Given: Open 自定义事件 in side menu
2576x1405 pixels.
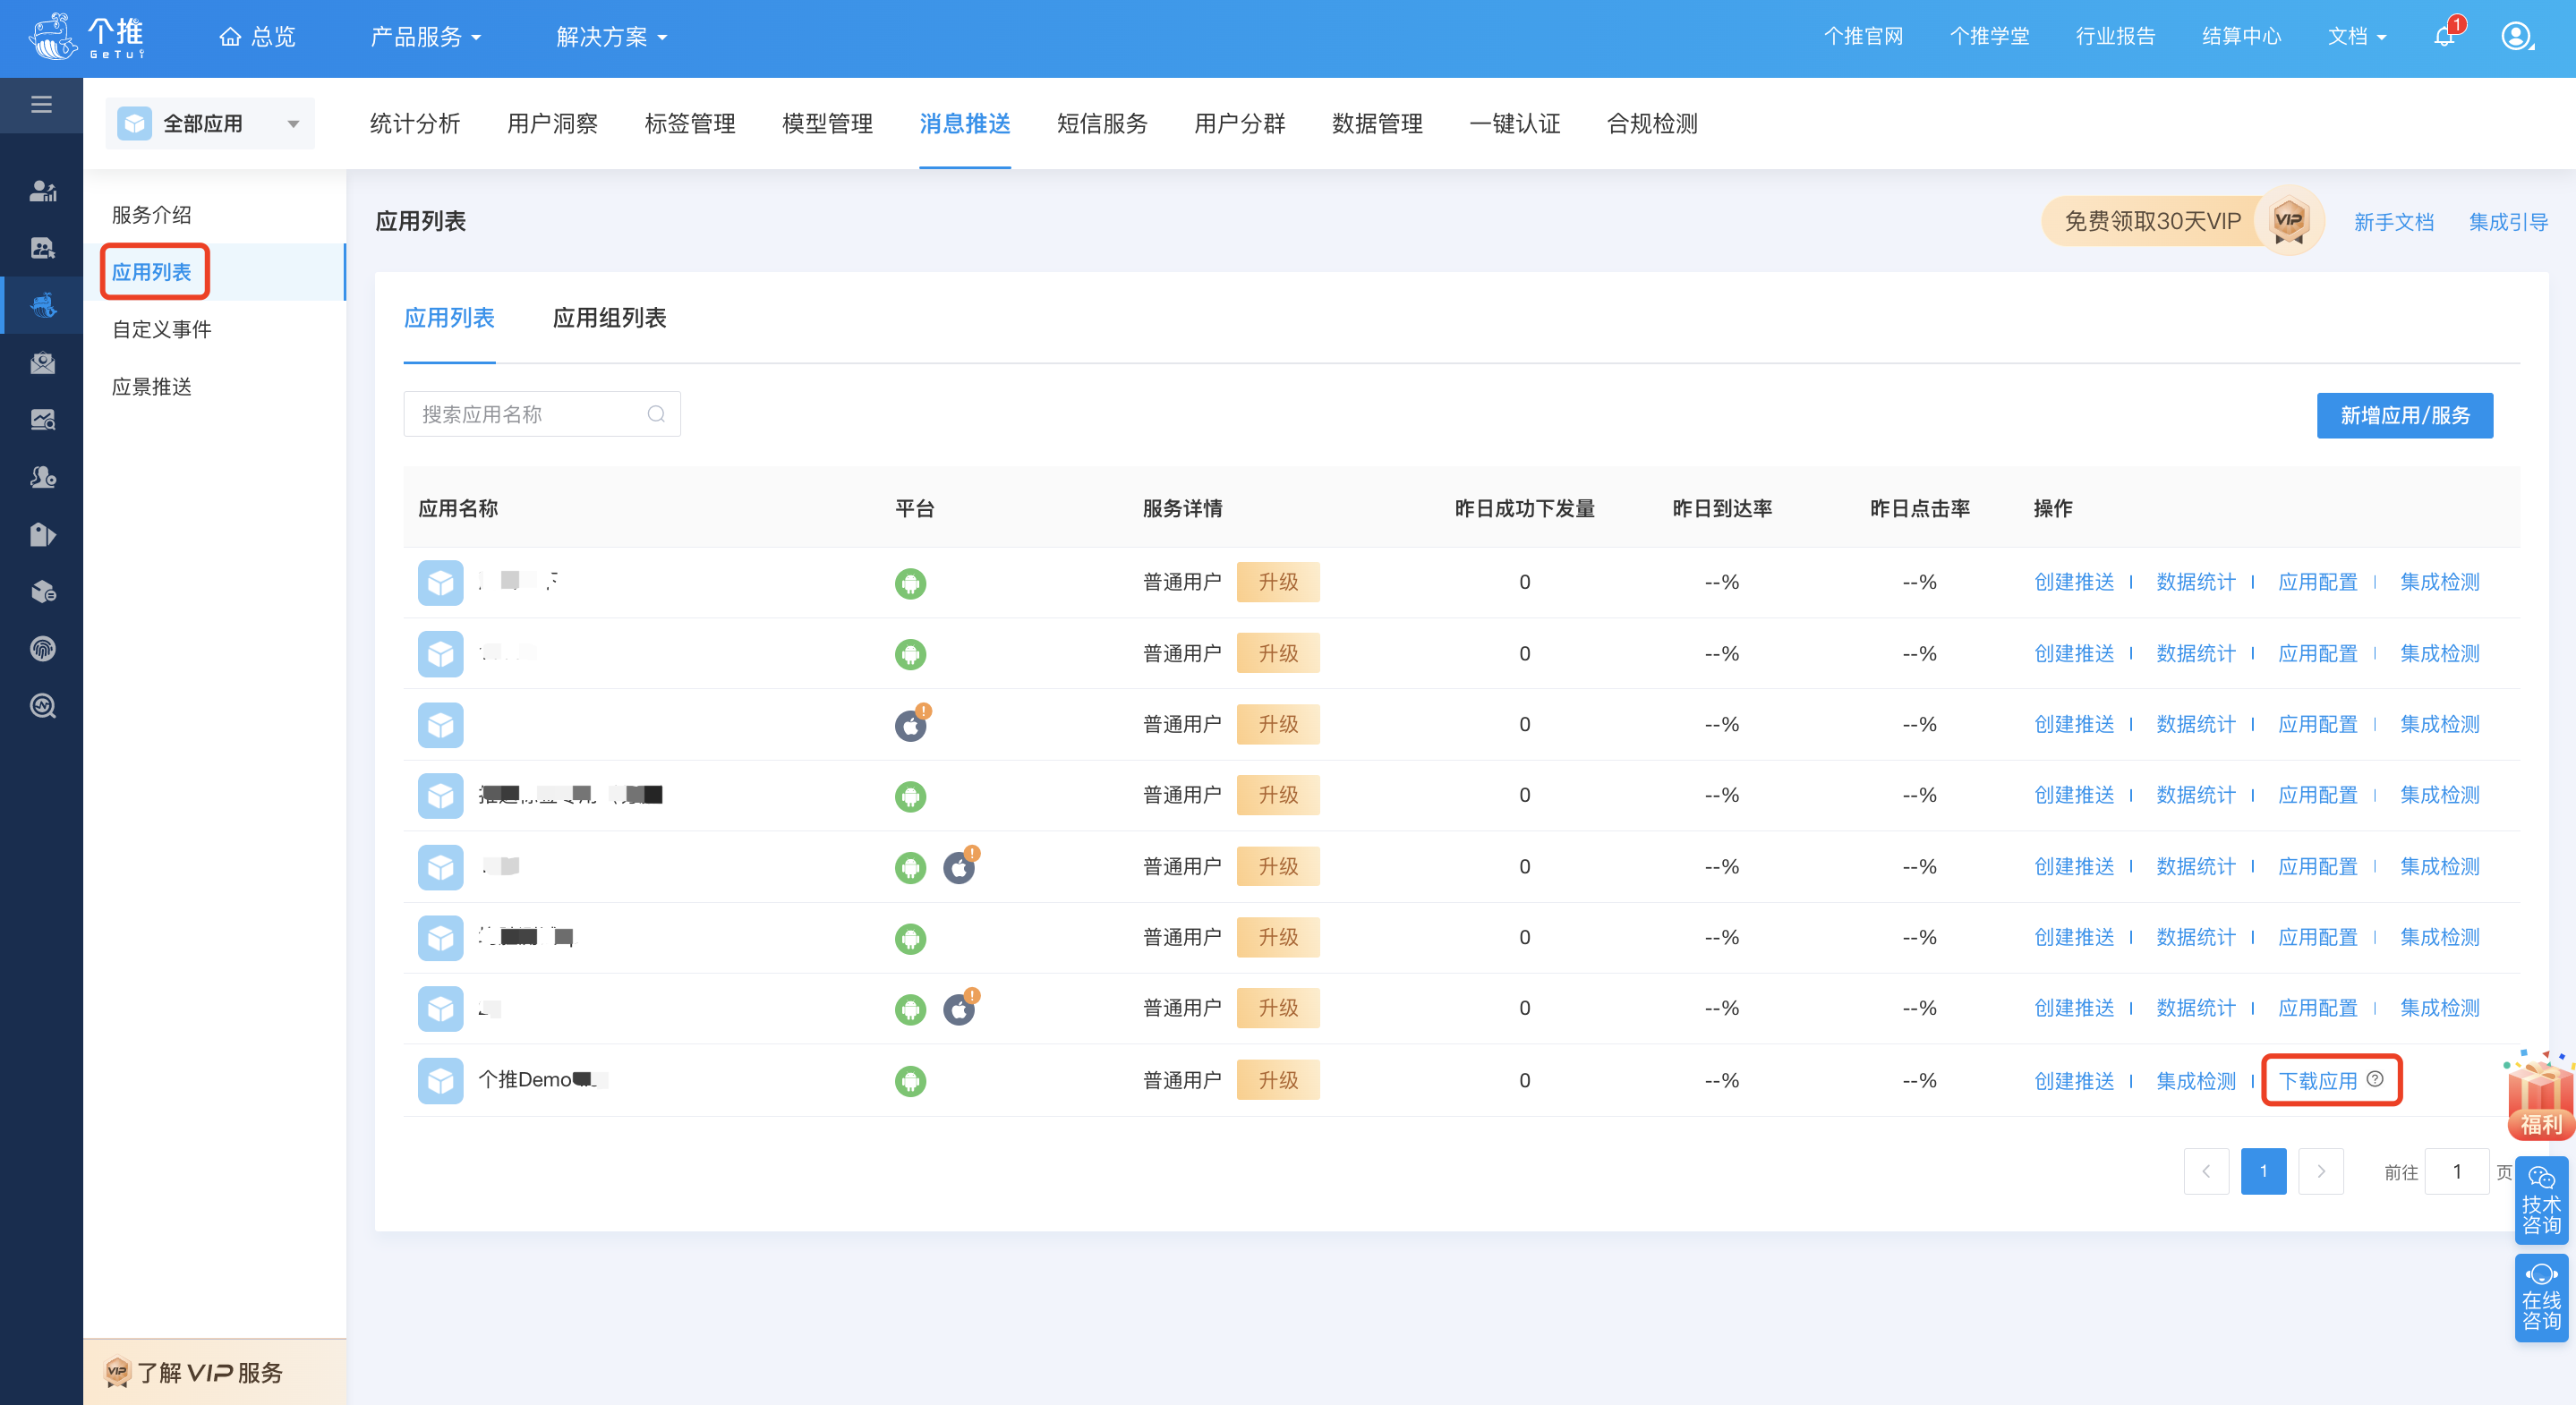Looking at the screenshot, I should (161, 329).
